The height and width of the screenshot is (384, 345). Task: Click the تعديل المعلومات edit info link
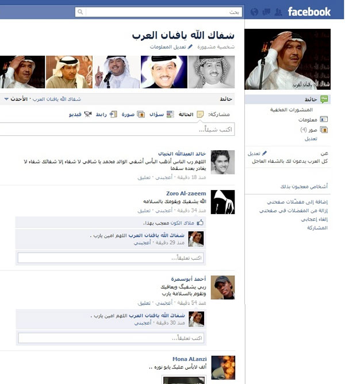point(171,47)
